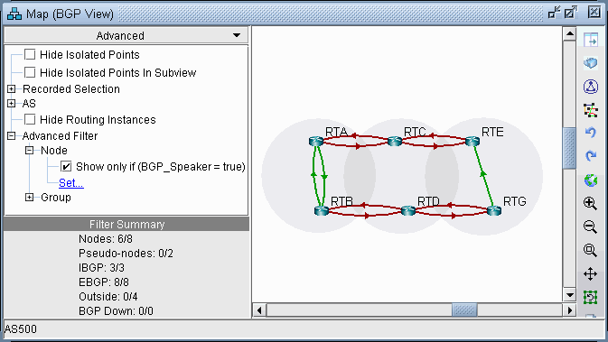Select the RTC router node
608x342 pixels.
pos(395,141)
